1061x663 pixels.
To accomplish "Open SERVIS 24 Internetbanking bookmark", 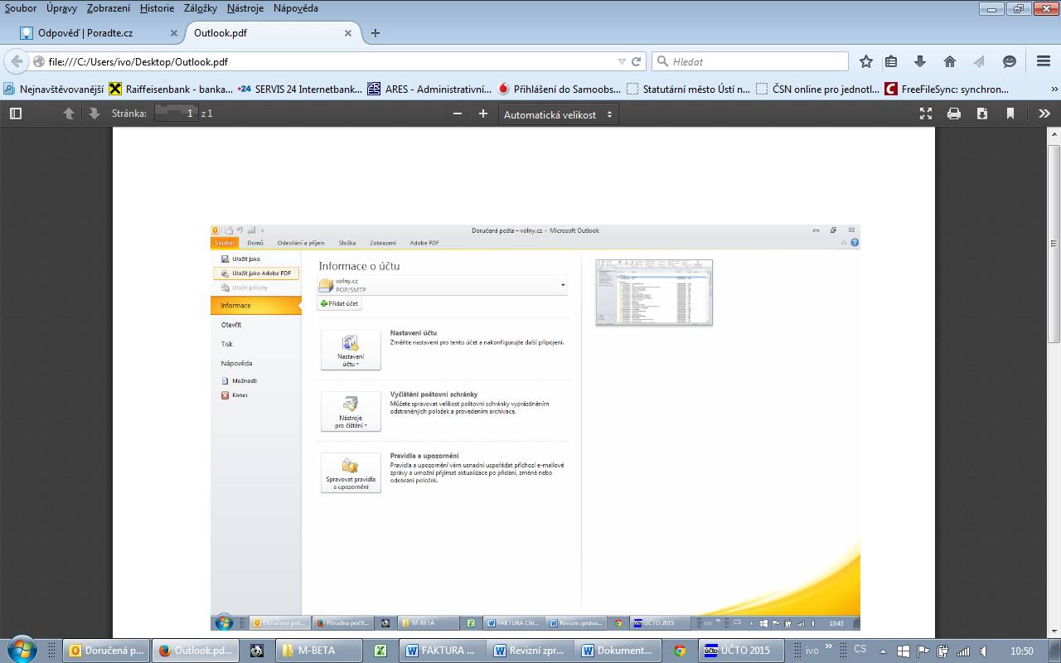I will (x=299, y=89).
